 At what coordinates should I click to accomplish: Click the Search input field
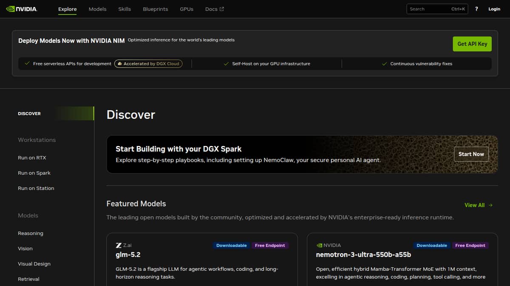tap(437, 9)
